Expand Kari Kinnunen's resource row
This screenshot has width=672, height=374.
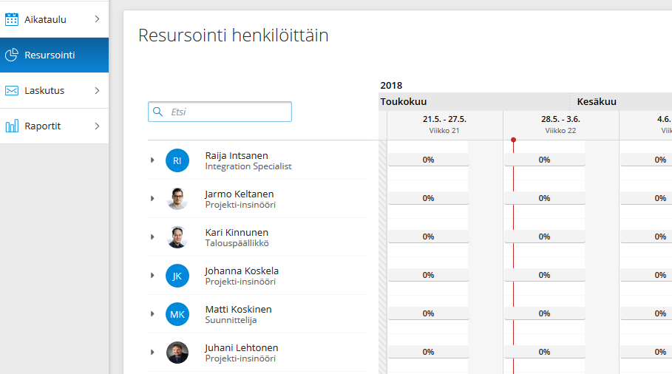click(x=152, y=237)
